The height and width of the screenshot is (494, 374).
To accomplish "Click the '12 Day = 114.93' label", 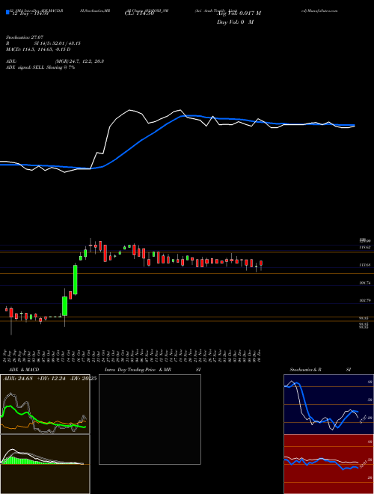I will point(30,13).
